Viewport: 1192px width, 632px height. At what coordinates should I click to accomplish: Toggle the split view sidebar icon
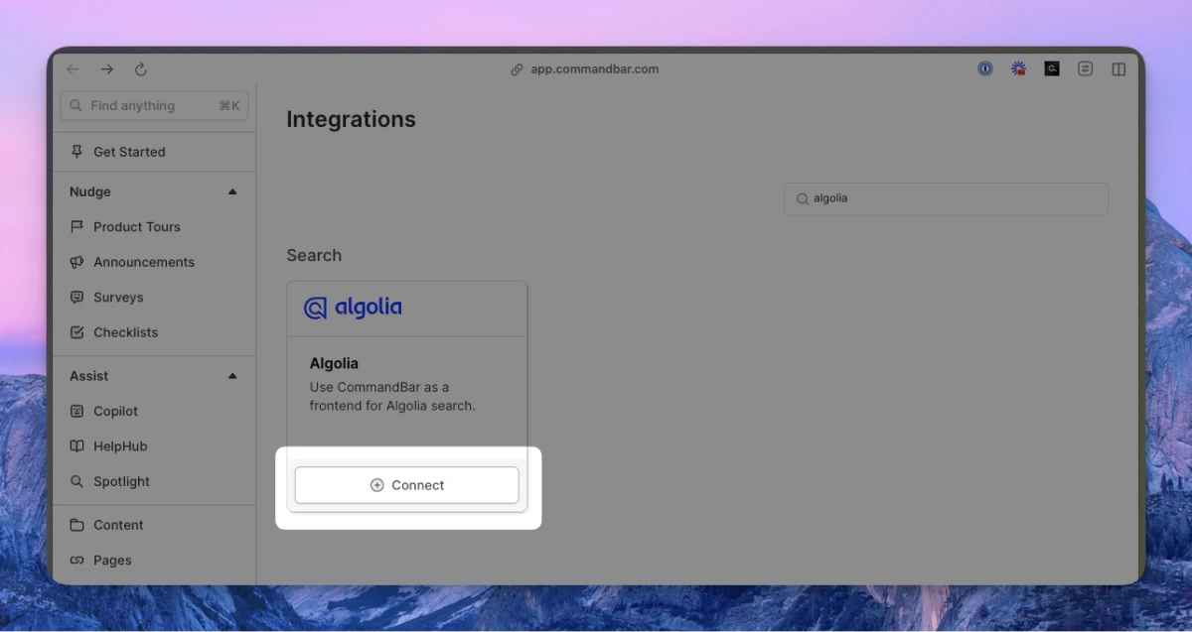coord(1118,69)
